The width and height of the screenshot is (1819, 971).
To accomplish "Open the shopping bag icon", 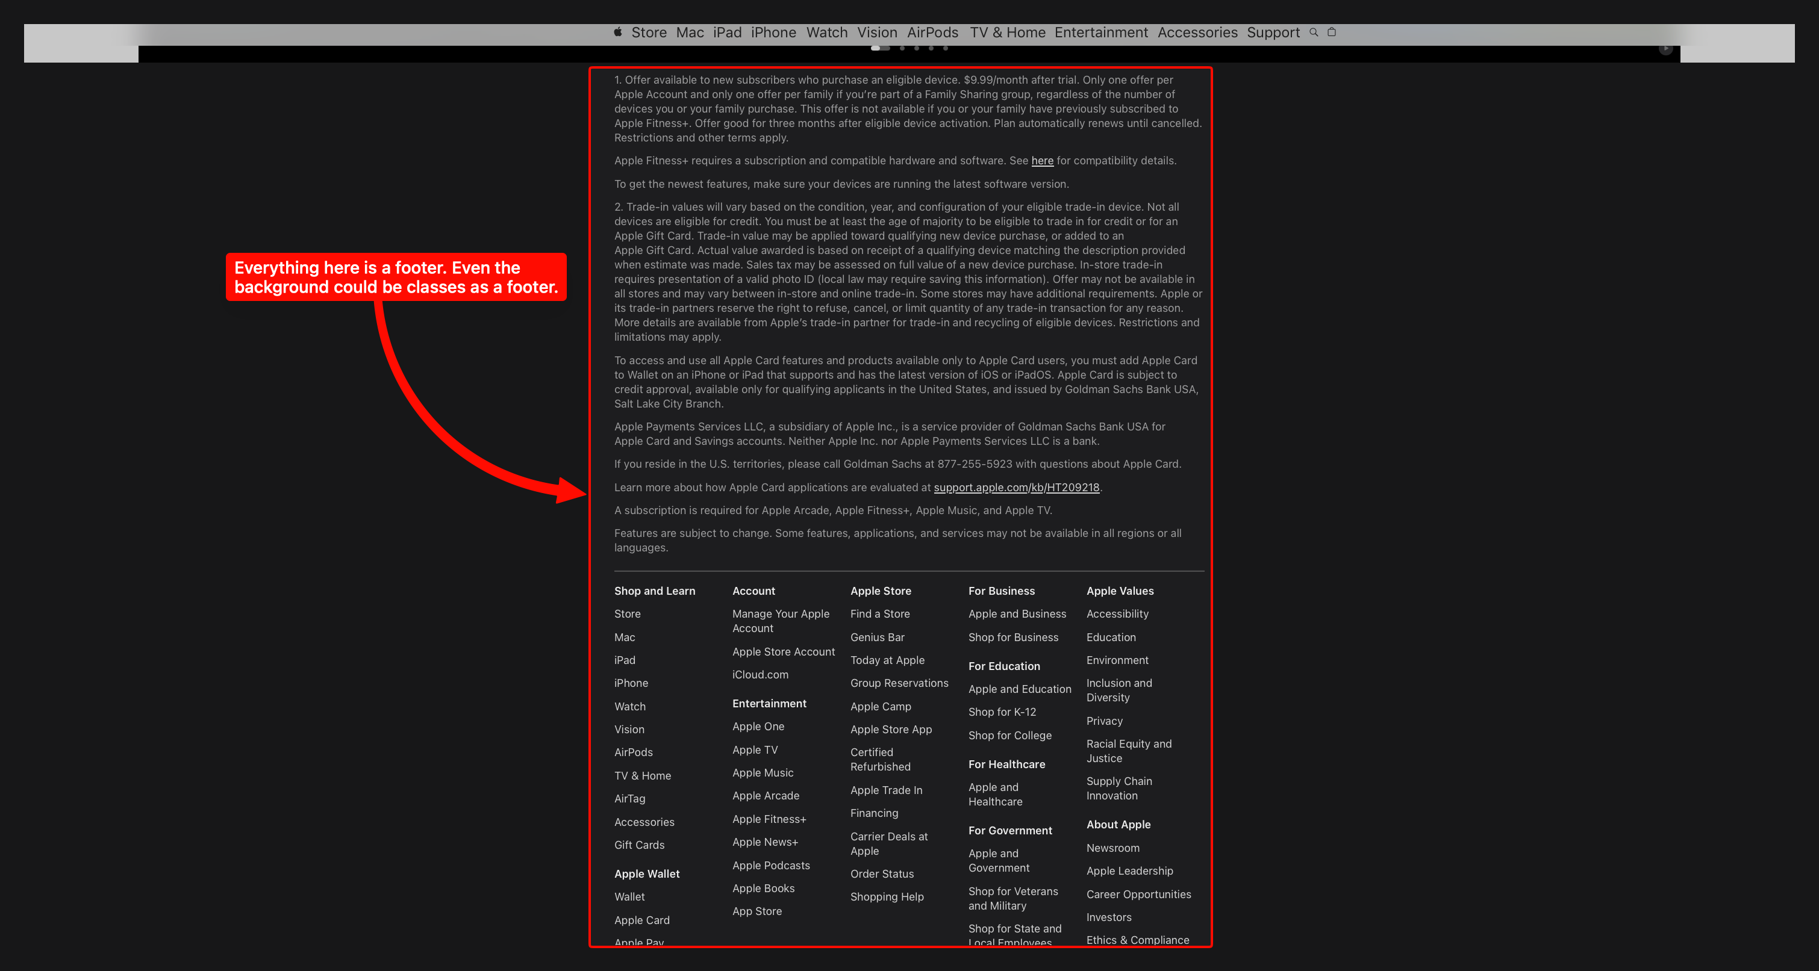I will [x=1331, y=32].
